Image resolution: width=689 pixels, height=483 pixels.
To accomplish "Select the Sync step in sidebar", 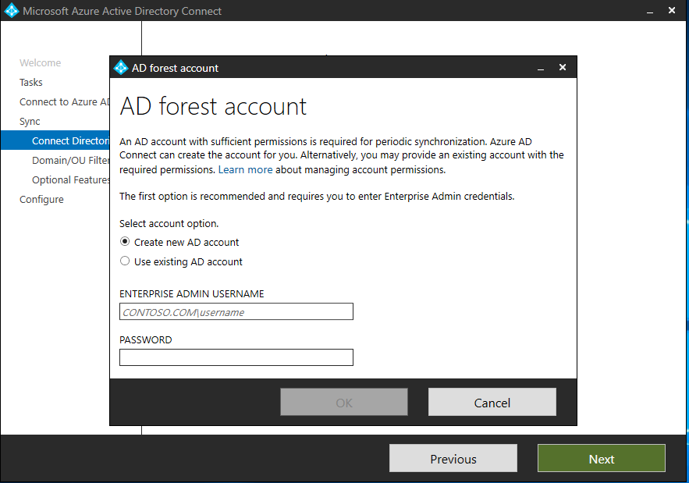I will [30, 121].
